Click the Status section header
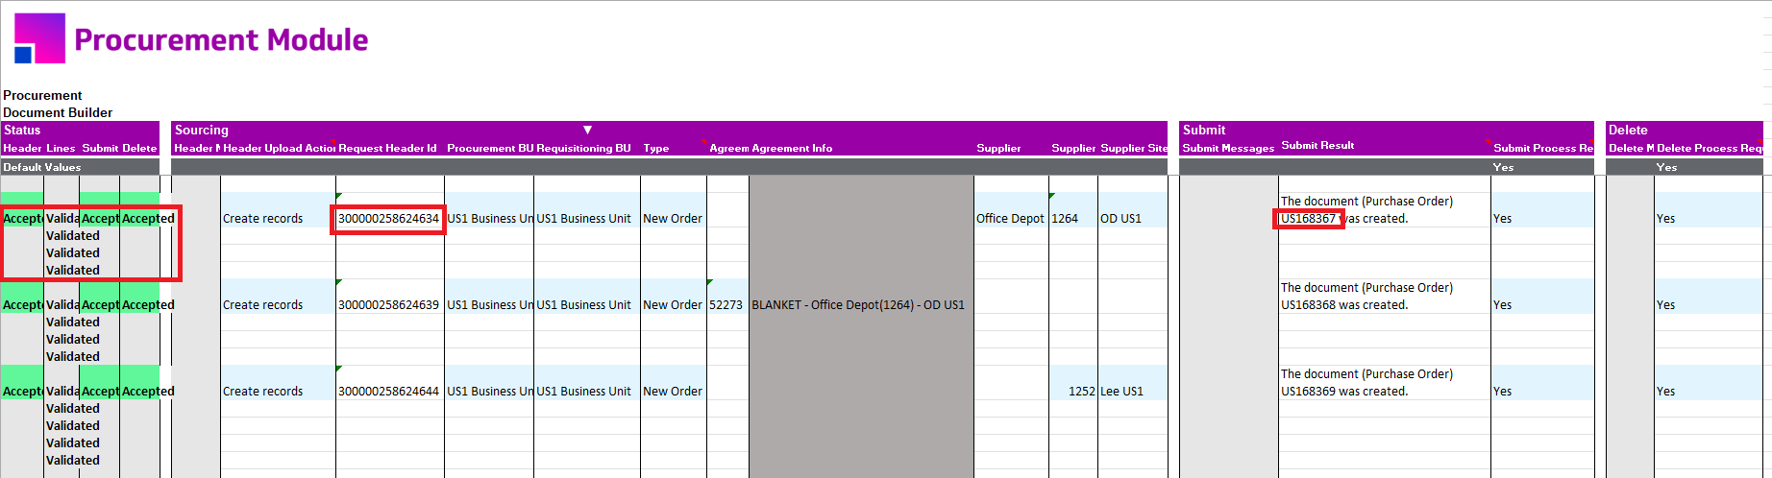The image size is (1772, 478). tap(22, 130)
